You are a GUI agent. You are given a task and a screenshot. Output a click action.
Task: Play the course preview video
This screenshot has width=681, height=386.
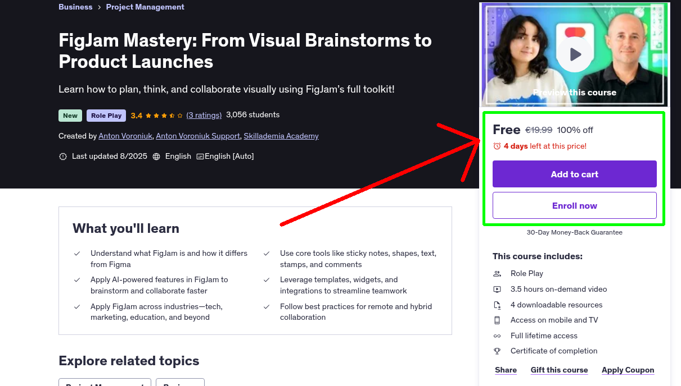tap(574, 54)
